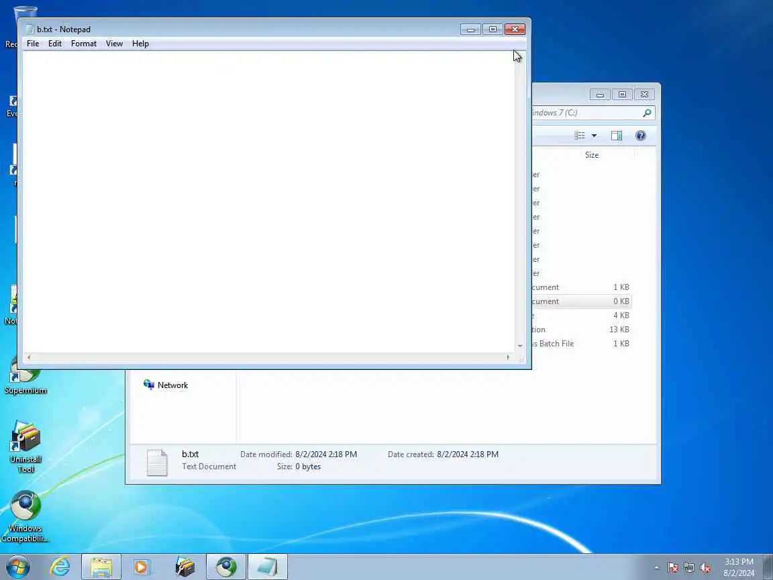Minimize the Explorer window
The image size is (773, 580).
[x=600, y=95]
